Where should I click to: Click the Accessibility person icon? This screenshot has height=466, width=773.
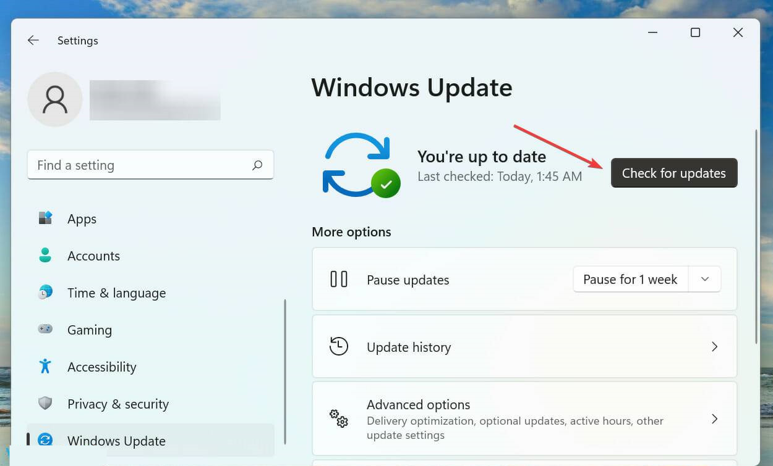[45, 367]
